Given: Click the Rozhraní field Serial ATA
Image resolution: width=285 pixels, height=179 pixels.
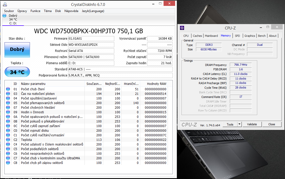Looking at the screenshot, I should 91,51.
